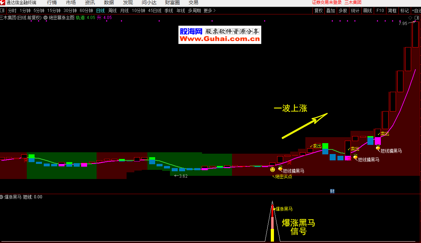The image size is (421, 243).
Task: Click the 证券交易未登录 login link
Action: pyautogui.click(x=327, y=2)
